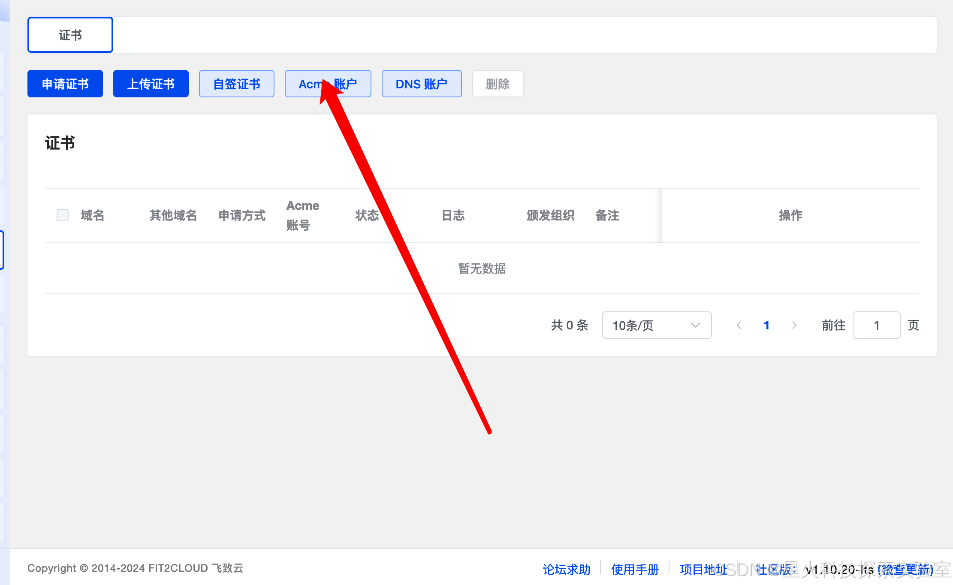Click the 上传证书 button
Image resolution: width=953 pixels, height=585 pixels.
coord(151,84)
